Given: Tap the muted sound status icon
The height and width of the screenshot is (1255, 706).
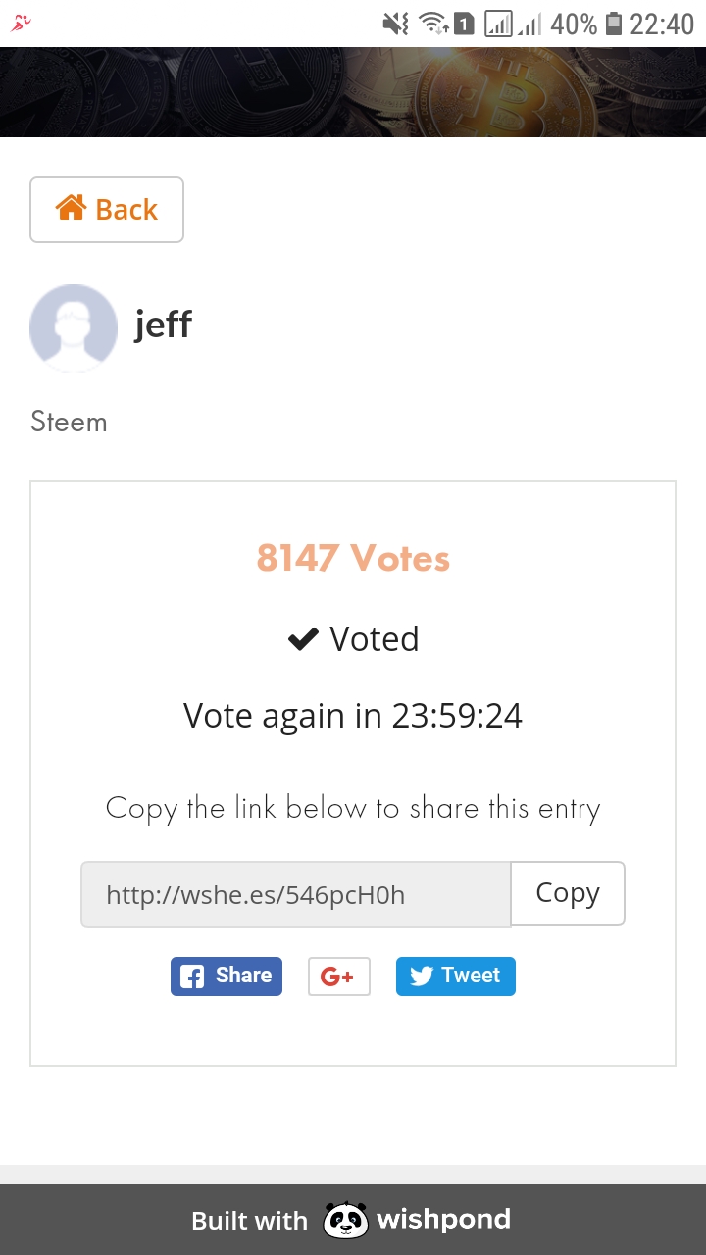Looking at the screenshot, I should pyautogui.click(x=395, y=24).
